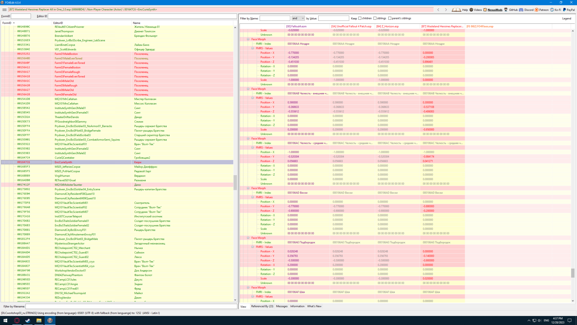The width and height of the screenshot is (577, 325).
Task: Toggle the siblings checkbox
Action: (x=375, y=18)
